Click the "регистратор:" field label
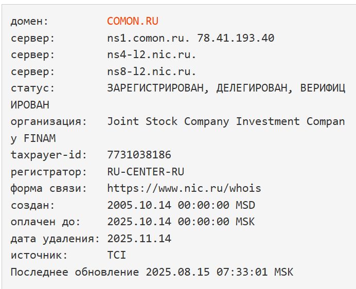The image size is (356, 289). (49, 172)
